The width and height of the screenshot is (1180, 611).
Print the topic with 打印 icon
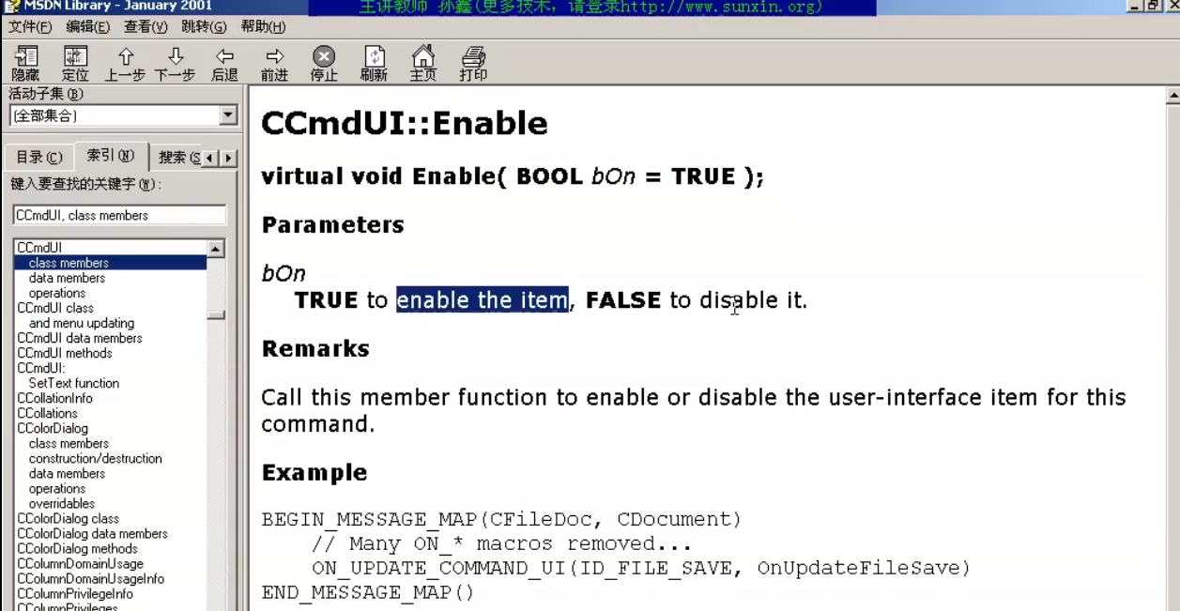click(x=473, y=63)
